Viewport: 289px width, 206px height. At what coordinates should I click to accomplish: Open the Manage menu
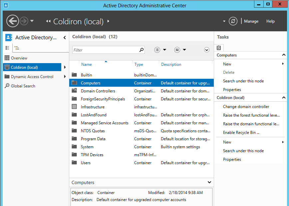(251, 21)
